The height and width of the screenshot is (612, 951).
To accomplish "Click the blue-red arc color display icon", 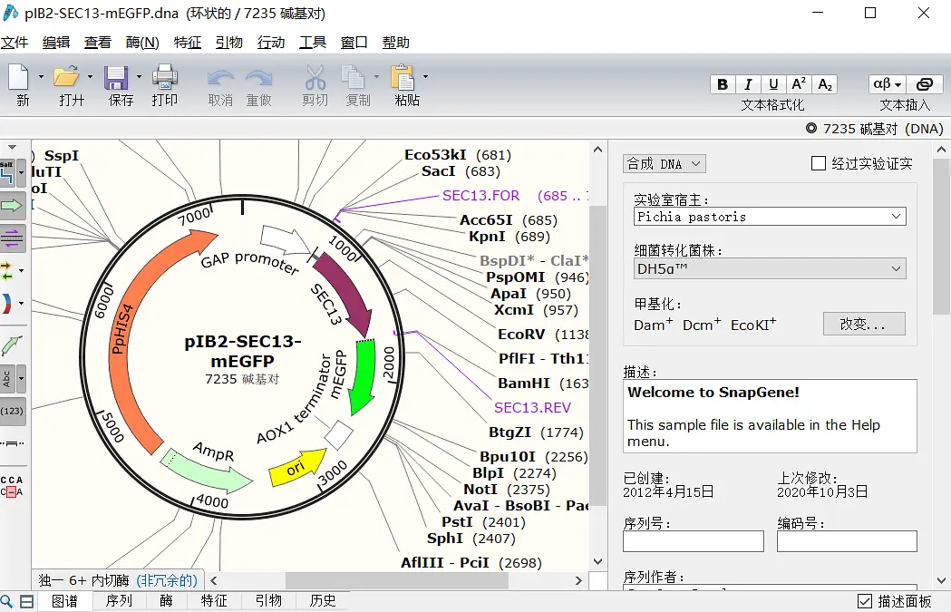I will (6, 303).
